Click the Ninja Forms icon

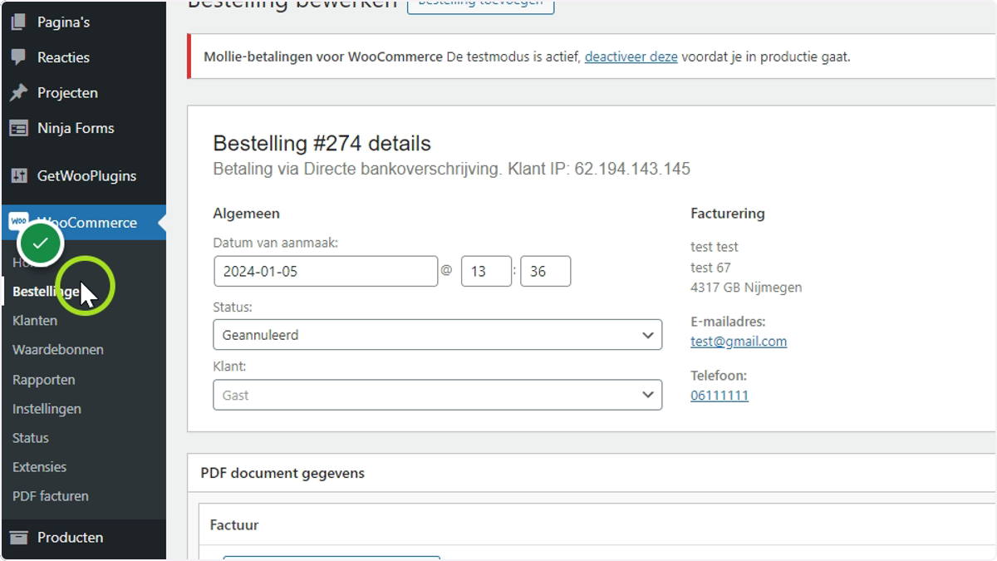coord(18,128)
